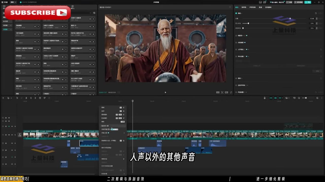Collapse the 基础 section arrow

point(242,13)
